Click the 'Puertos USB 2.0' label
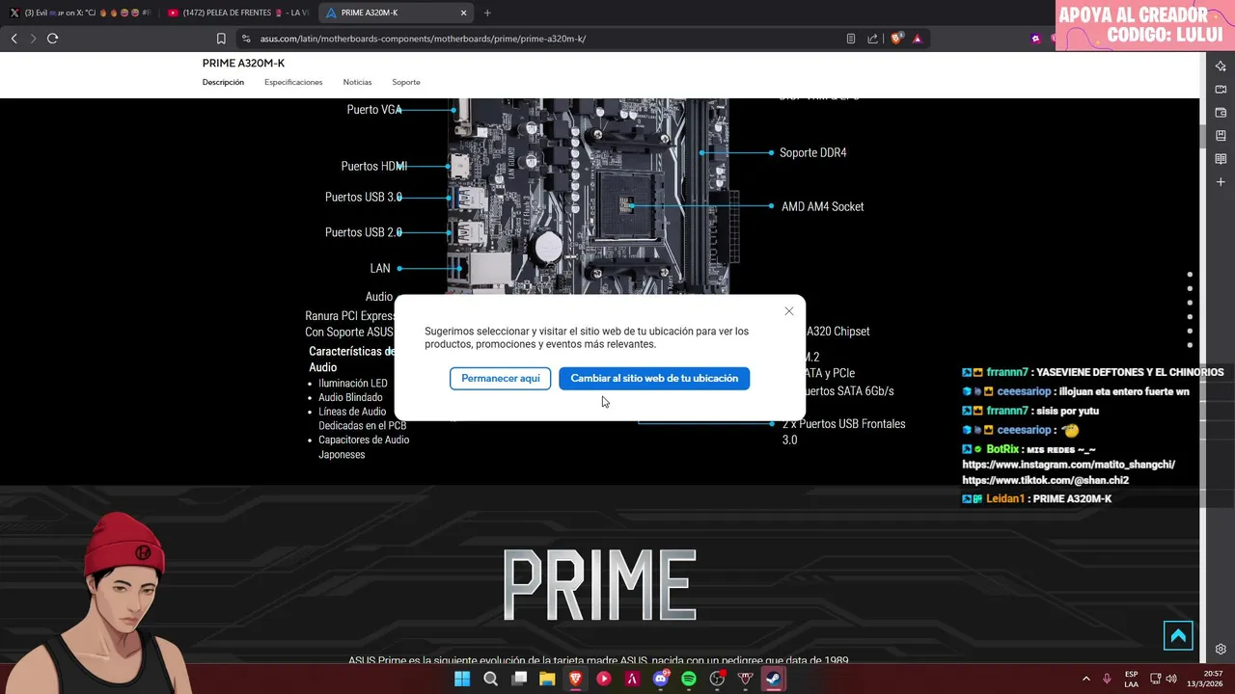 [x=364, y=232]
